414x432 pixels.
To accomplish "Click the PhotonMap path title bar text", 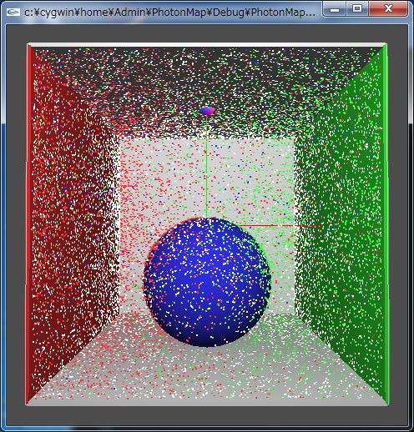I will (x=170, y=13).
